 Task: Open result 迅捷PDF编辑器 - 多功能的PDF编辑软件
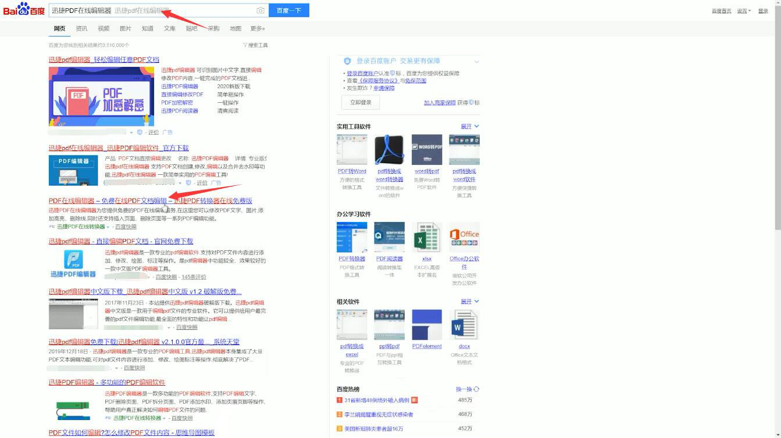tap(107, 382)
